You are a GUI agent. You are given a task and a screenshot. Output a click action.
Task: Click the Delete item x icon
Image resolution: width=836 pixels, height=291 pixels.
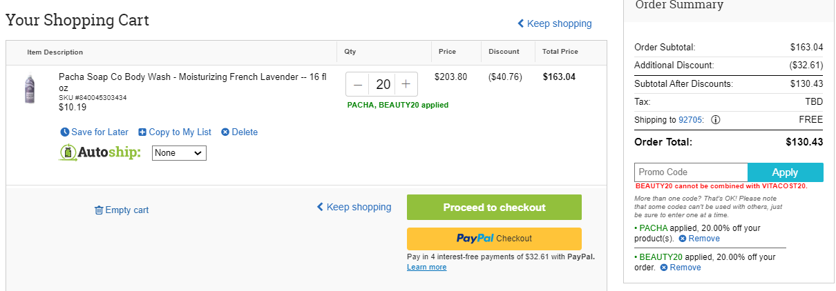pos(225,132)
